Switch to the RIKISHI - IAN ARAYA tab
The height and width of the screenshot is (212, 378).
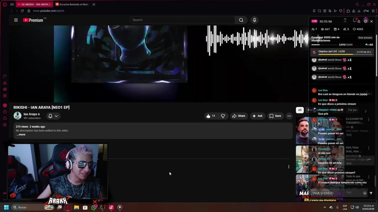34,4
